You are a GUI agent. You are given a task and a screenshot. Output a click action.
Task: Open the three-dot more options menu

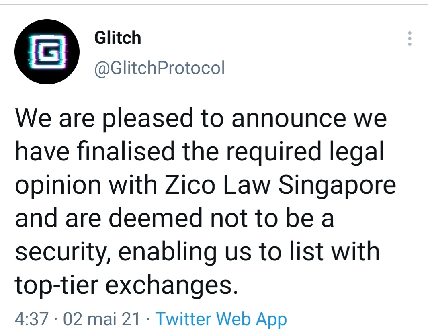(x=410, y=39)
